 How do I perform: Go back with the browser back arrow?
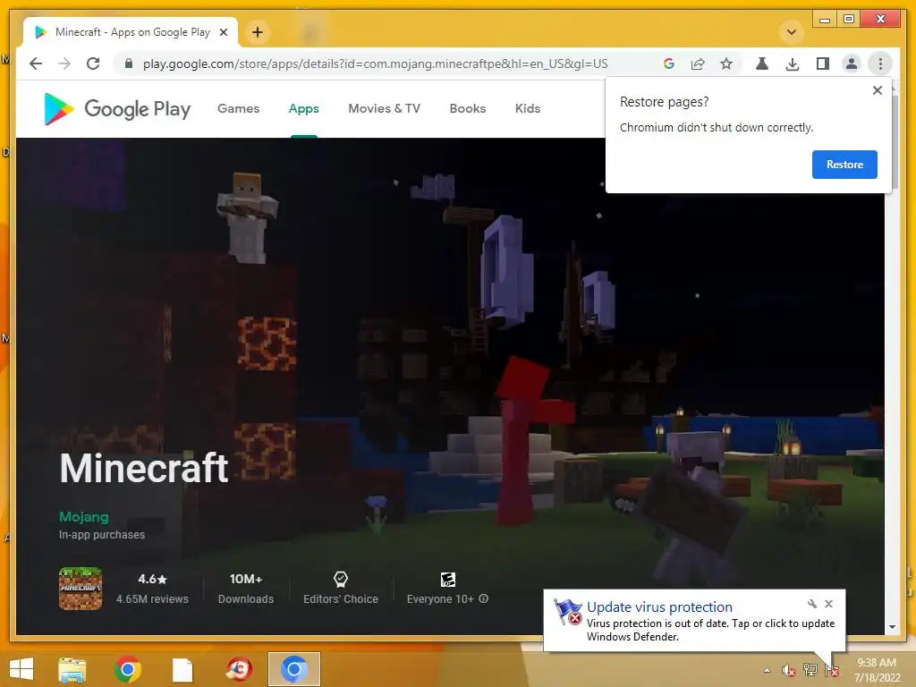pos(36,64)
